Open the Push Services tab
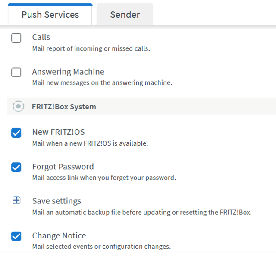The height and width of the screenshot is (257, 276). (50, 15)
